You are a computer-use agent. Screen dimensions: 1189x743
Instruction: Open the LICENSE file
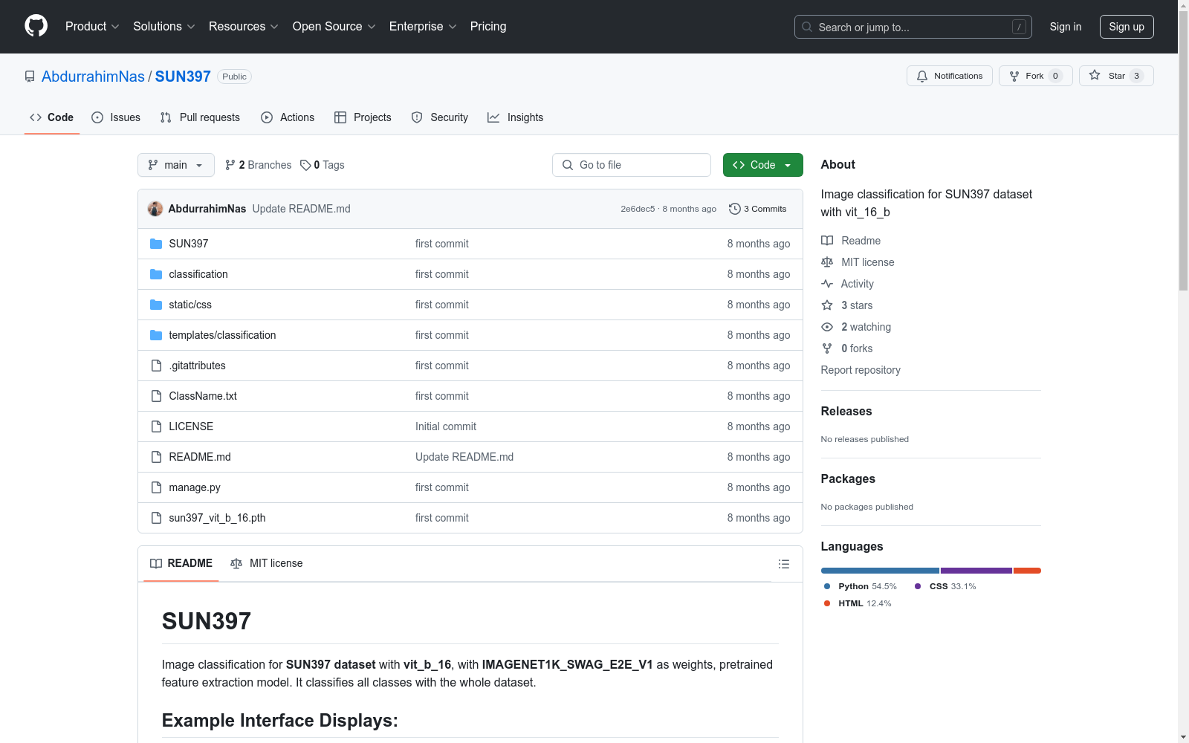click(191, 426)
